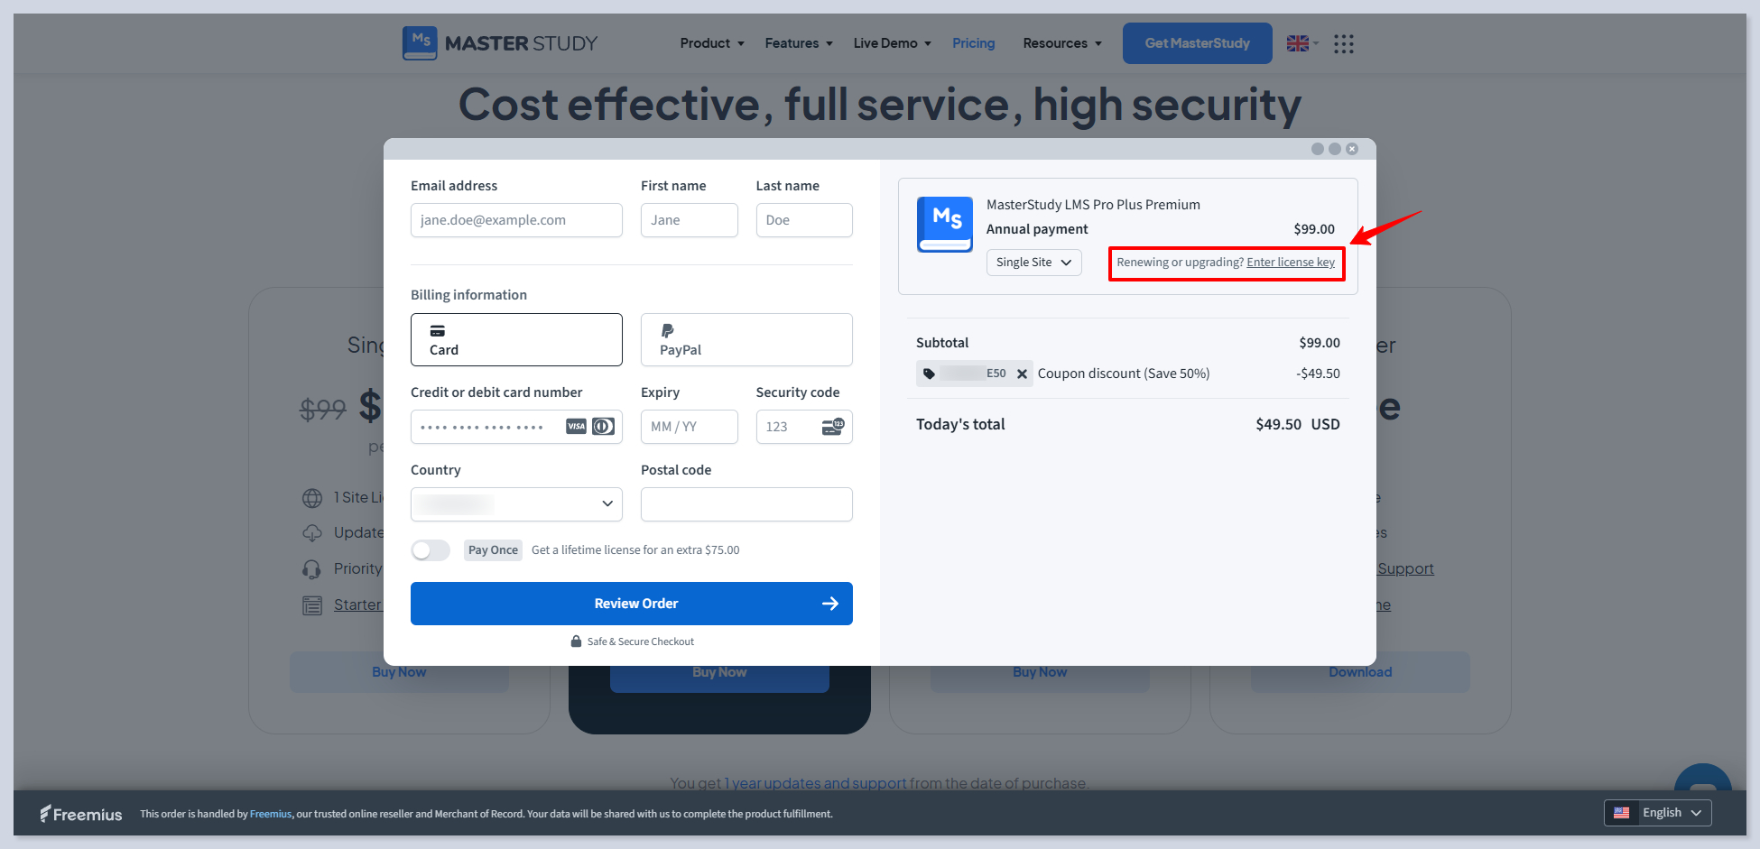This screenshot has width=1760, height=849.
Task: Click the security code card hint icon
Action: tap(832, 427)
